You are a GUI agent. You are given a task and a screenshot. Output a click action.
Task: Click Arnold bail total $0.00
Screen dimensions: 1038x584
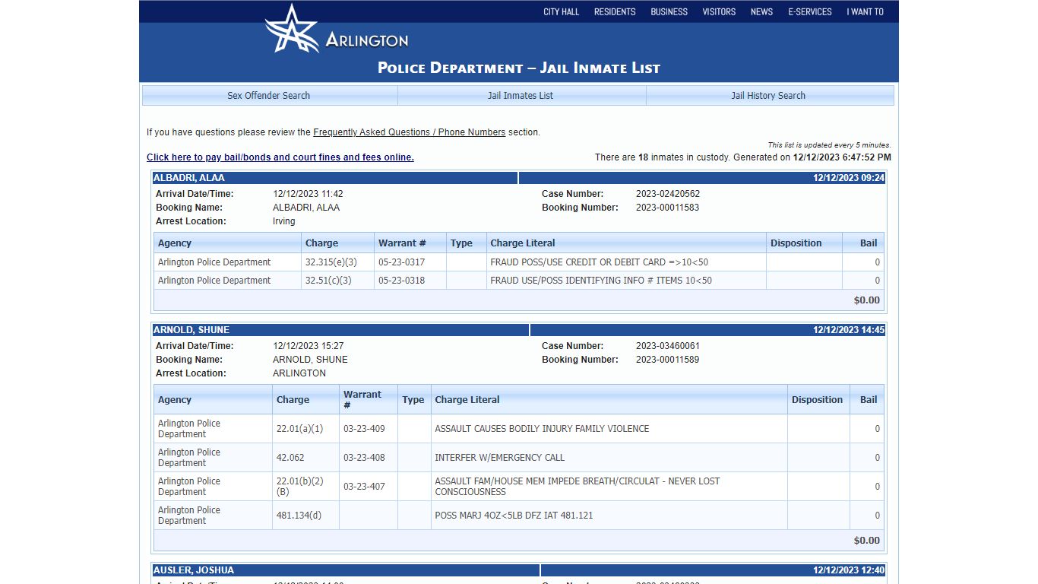point(867,541)
